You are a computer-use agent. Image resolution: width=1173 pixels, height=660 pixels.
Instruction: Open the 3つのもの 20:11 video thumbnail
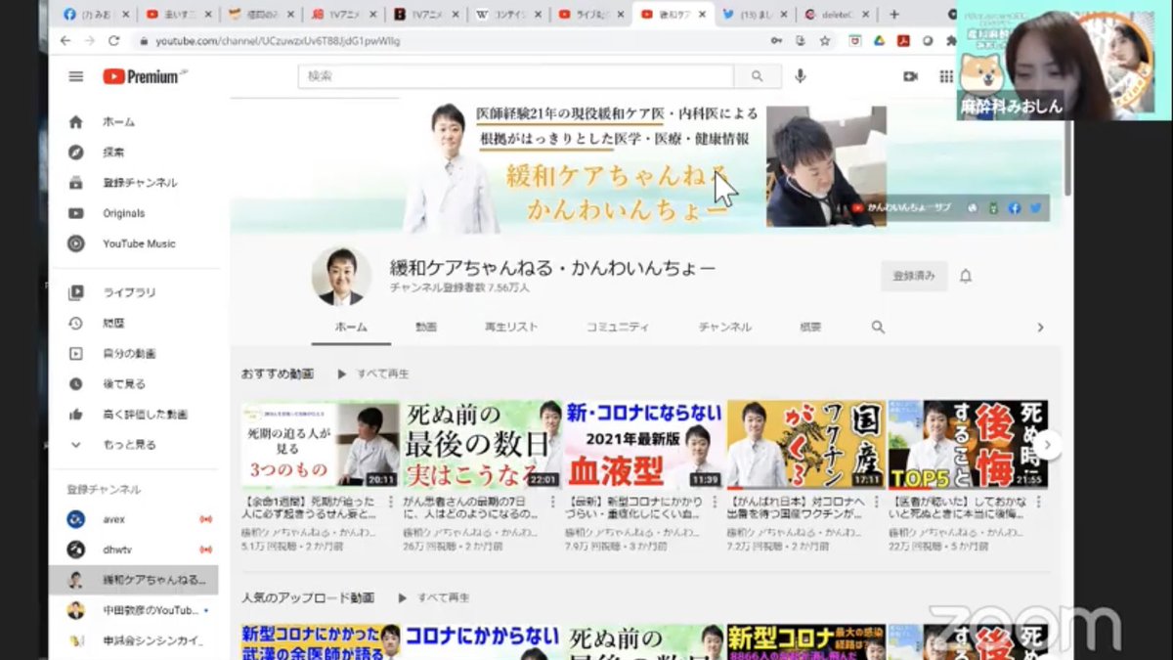321,444
